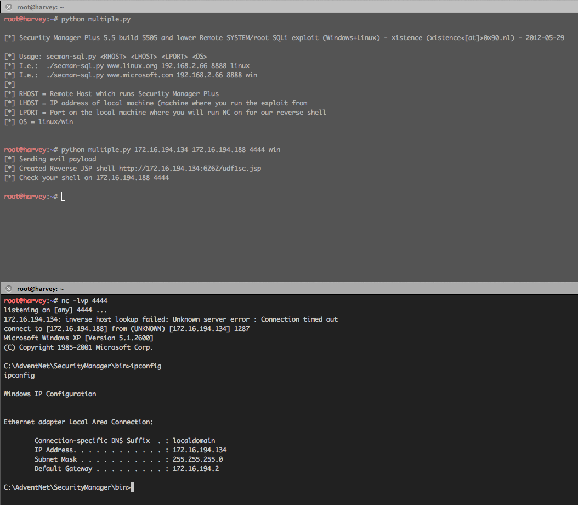Click the Default Gateway value 172.16.194.2
Viewport: 578px width, 505px height.
click(x=196, y=468)
